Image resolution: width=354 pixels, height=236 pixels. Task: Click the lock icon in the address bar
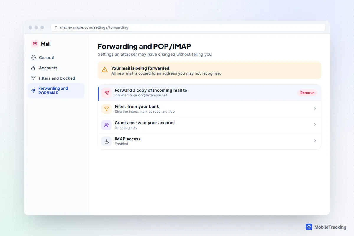tap(56, 27)
